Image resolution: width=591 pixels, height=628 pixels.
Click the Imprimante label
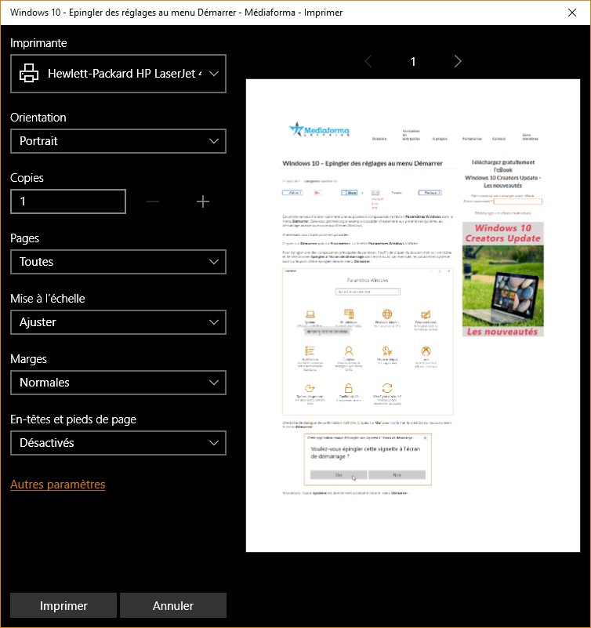[38, 43]
